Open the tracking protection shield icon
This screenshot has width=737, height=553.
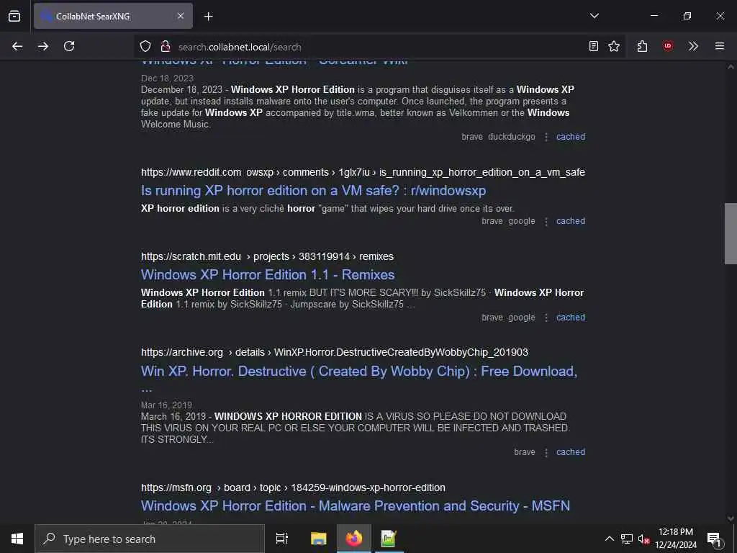point(145,46)
